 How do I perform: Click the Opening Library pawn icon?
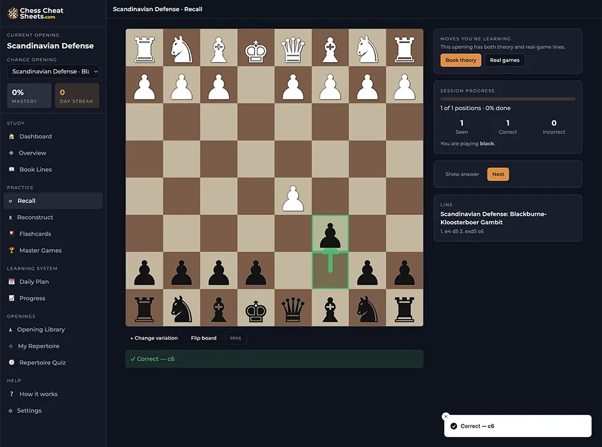pos(11,330)
